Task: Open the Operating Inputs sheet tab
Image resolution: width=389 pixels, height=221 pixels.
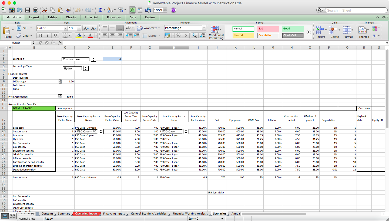Action: pos(86,213)
